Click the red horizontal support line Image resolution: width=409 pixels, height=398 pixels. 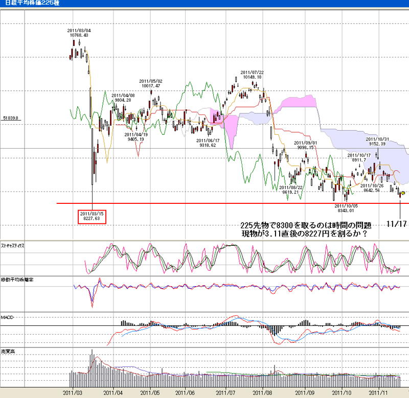[x=230, y=203]
